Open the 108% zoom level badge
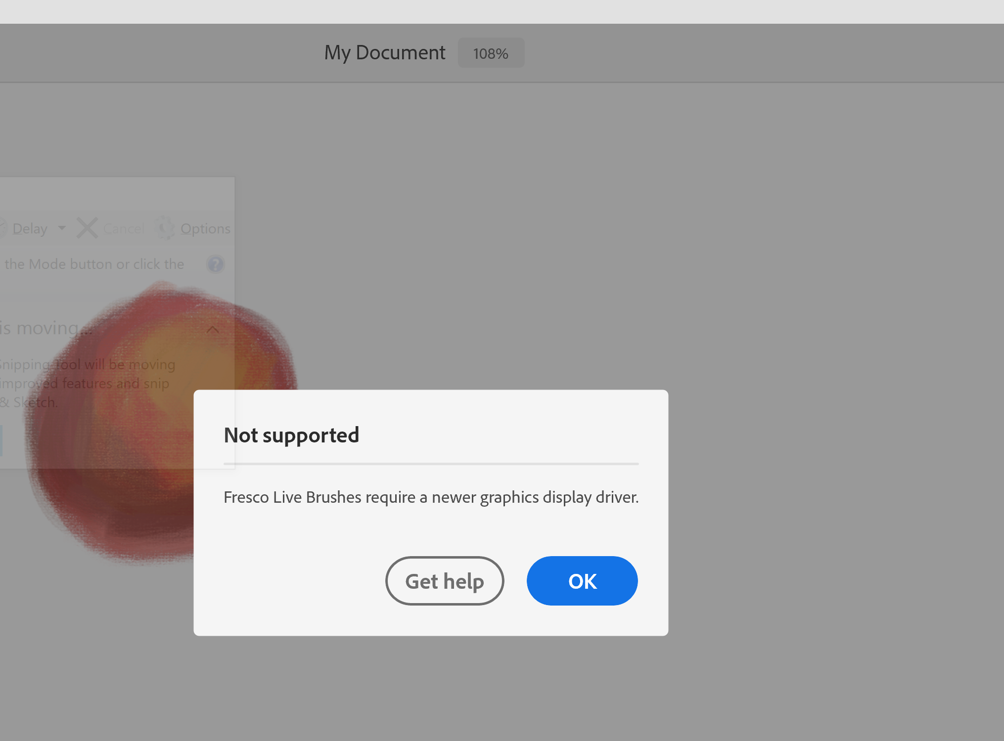This screenshot has width=1004, height=741. (491, 53)
